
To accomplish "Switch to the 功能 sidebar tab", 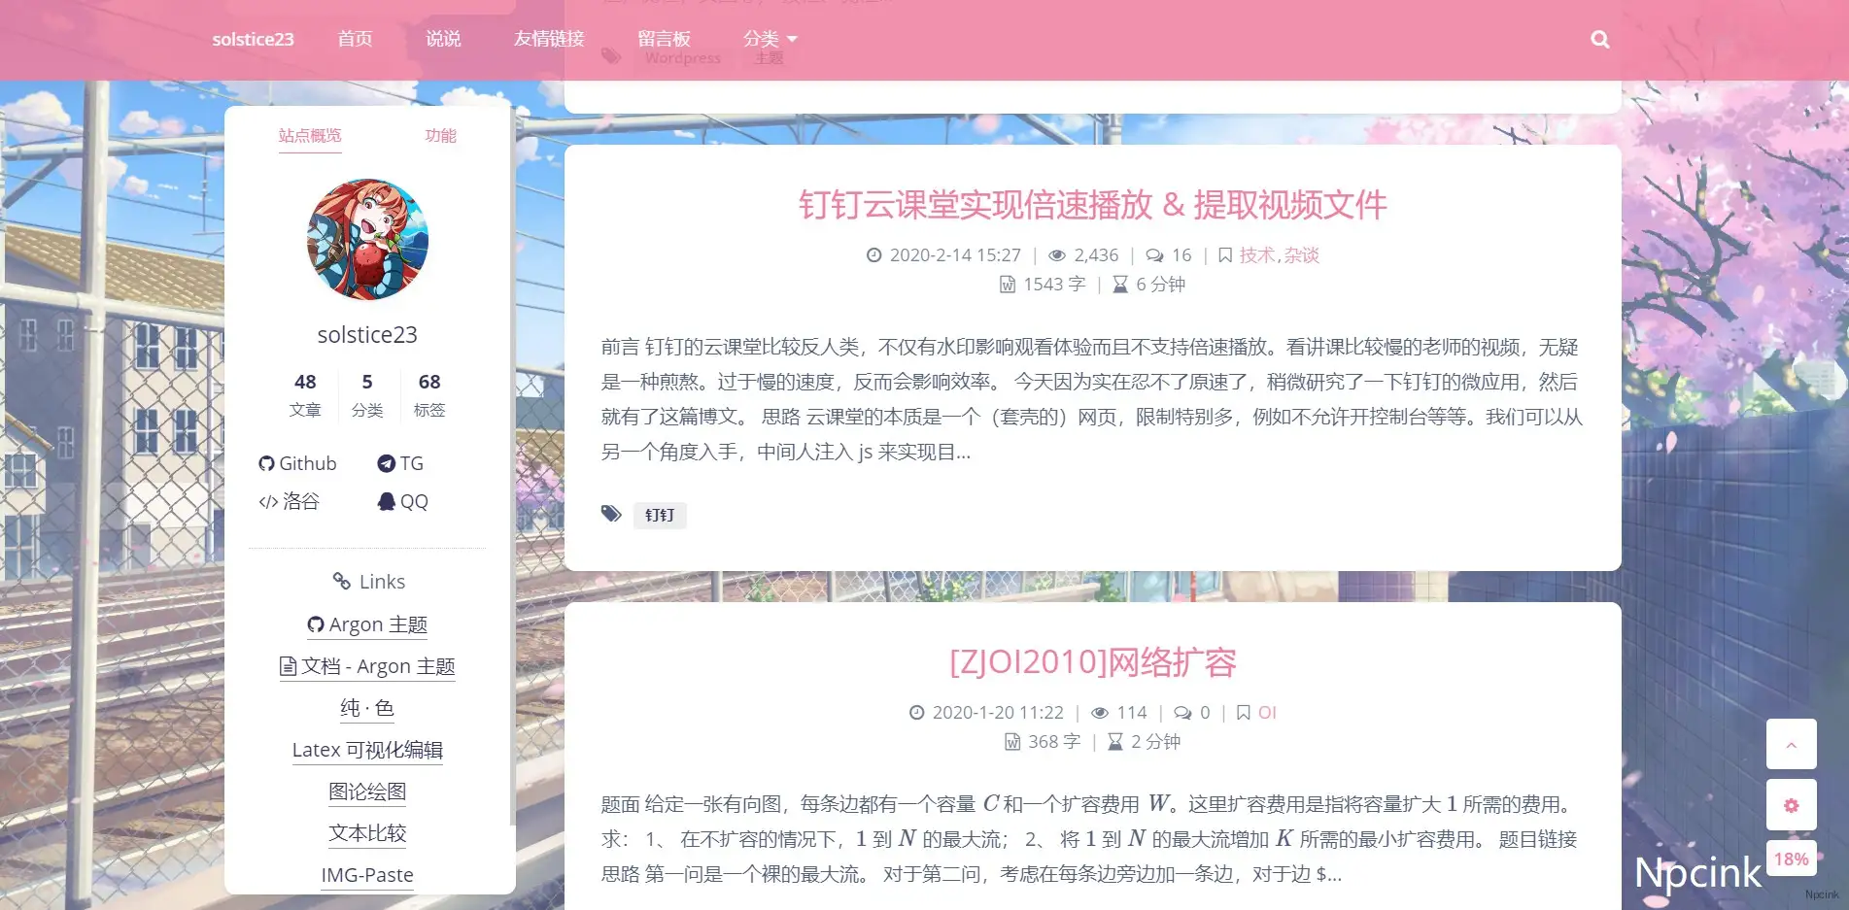I will pyautogui.click(x=440, y=135).
